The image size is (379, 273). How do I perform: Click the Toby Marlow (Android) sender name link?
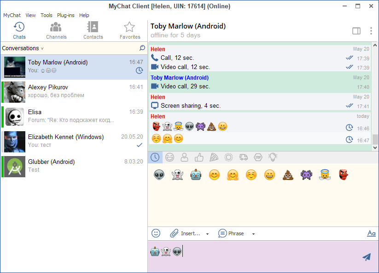point(180,77)
